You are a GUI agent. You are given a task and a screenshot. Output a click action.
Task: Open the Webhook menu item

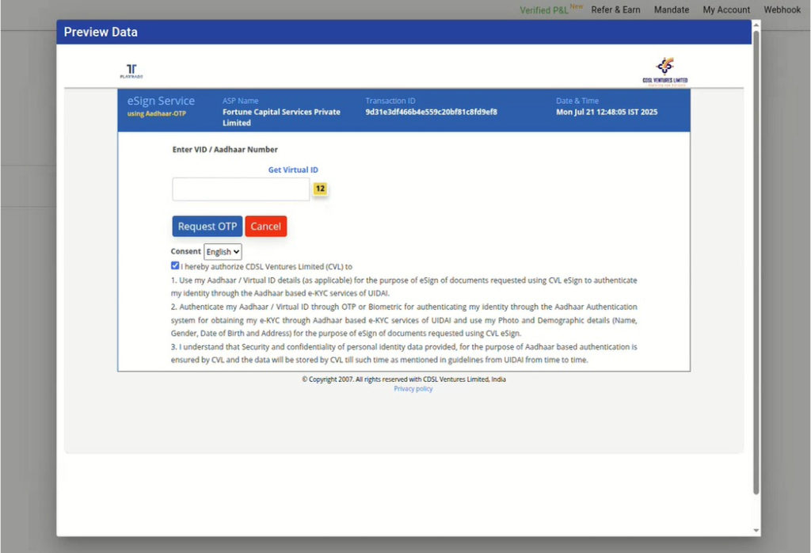point(782,10)
